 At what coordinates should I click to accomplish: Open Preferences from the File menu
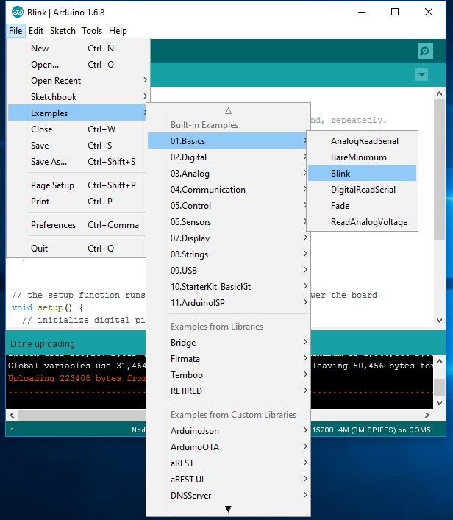click(x=77, y=225)
